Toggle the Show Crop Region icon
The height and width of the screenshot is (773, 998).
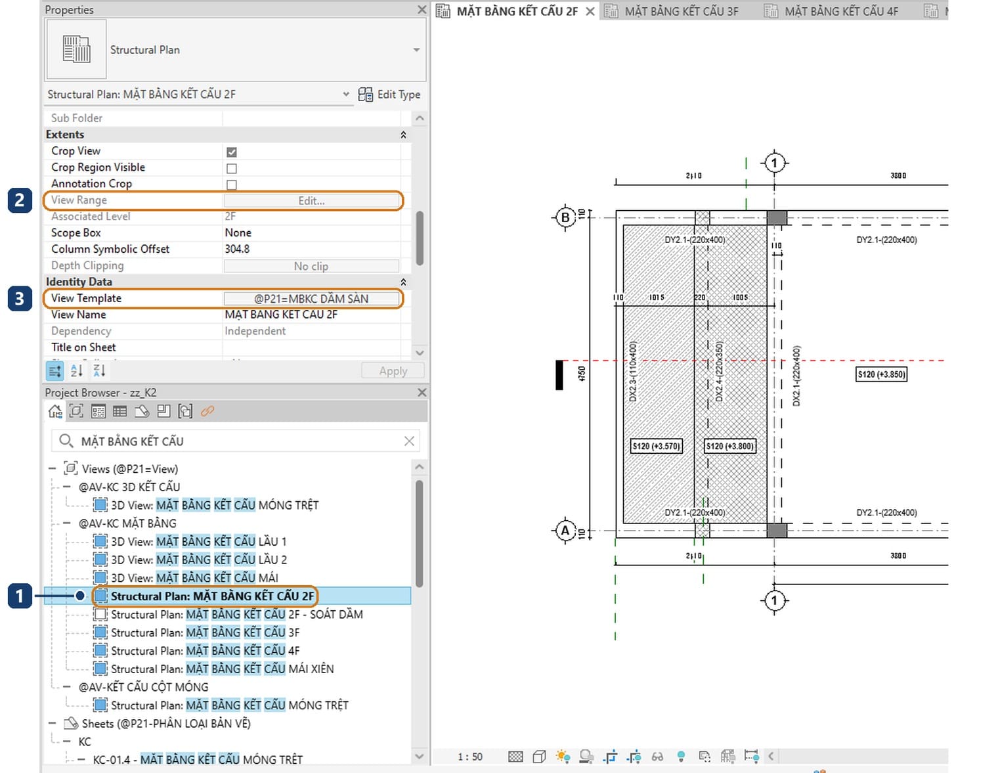click(634, 757)
